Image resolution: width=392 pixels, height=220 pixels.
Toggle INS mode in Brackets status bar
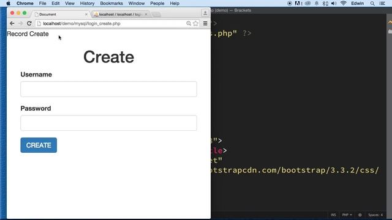tap(333, 215)
